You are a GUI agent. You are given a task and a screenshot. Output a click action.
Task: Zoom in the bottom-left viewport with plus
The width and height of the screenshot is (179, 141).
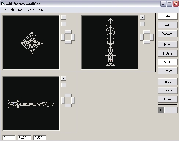click(64, 78)
